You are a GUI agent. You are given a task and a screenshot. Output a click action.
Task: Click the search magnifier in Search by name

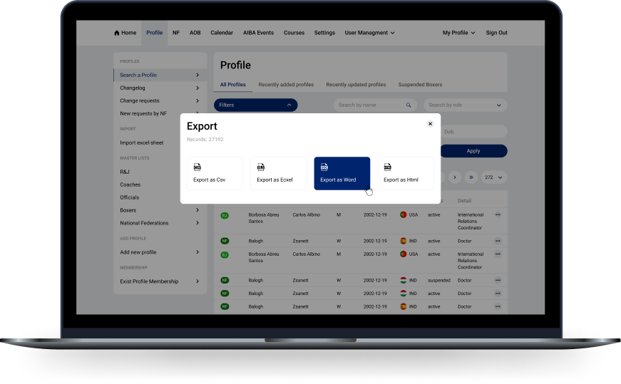[x=409, y=105]
